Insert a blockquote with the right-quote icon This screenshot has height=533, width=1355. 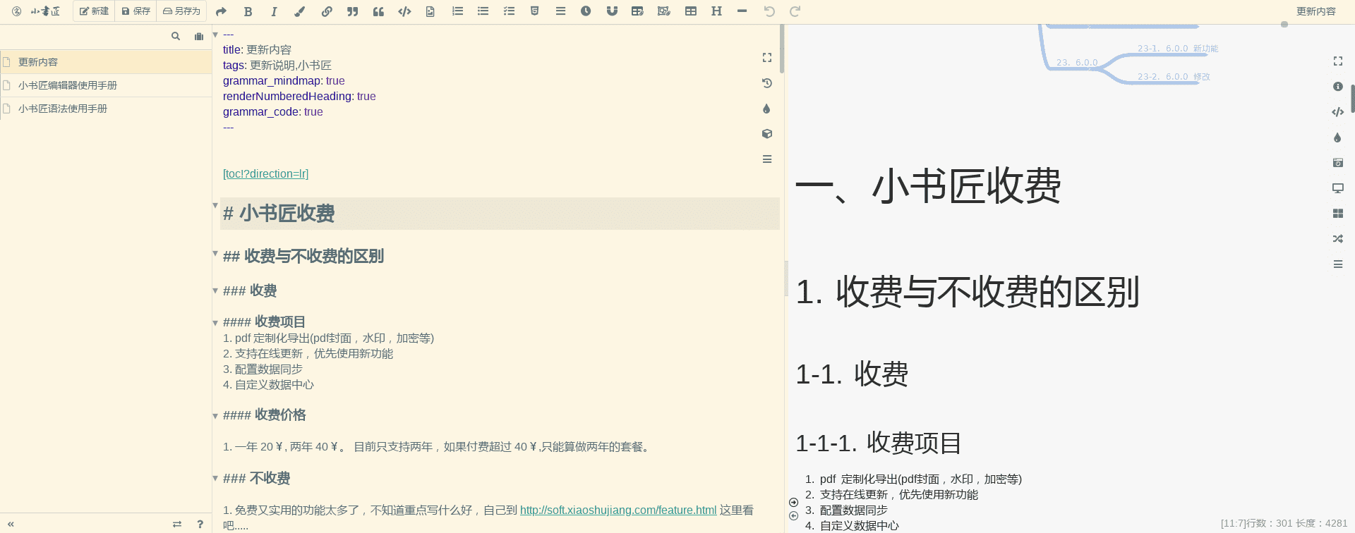pos(353,11)
